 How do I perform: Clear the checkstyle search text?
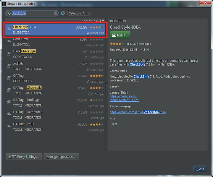point(55,13)
